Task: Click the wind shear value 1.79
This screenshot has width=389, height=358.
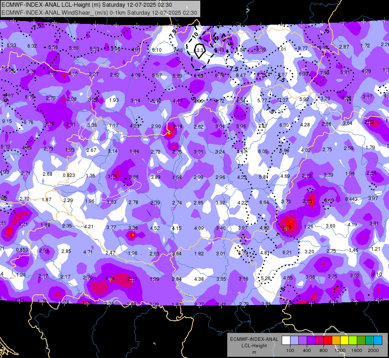Action: (x=370, y=147)
